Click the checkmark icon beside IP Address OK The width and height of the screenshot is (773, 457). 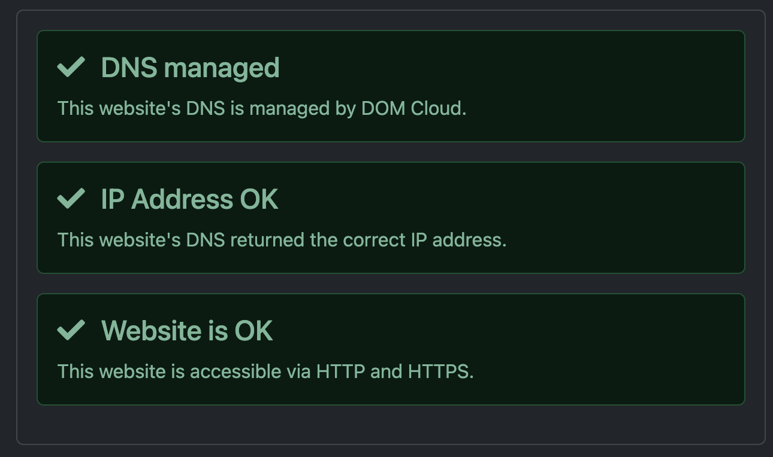pyautogui.click(x=71, y=199)
